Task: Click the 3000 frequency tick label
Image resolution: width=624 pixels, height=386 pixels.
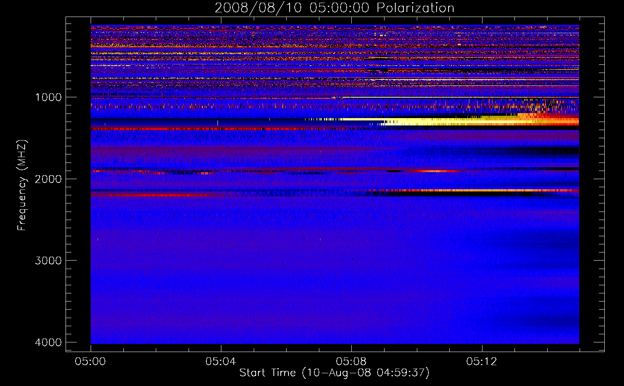Action: [48, 261]
